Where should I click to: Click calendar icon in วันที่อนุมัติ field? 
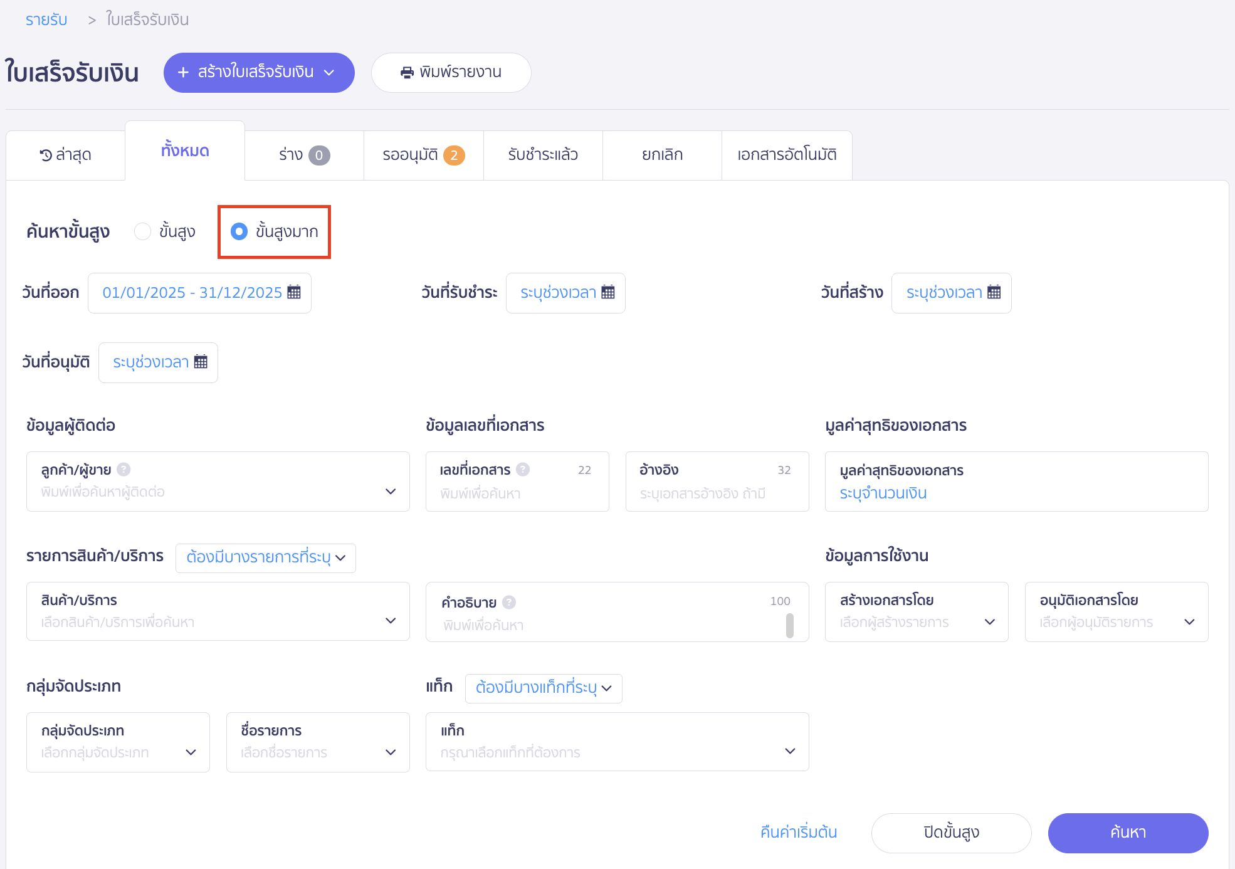(201, 362)
